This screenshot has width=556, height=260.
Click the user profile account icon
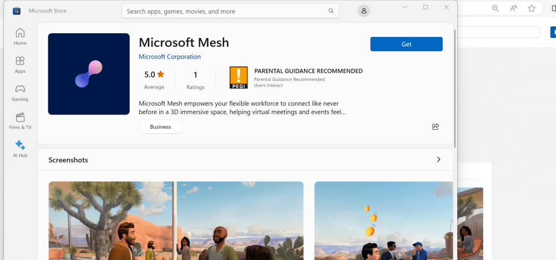364,11
